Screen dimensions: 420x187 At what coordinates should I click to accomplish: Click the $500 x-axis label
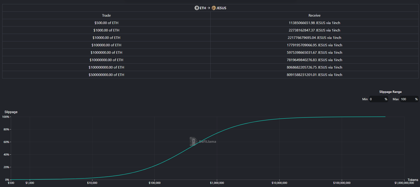pyautogui.click(x=11, y=183)
